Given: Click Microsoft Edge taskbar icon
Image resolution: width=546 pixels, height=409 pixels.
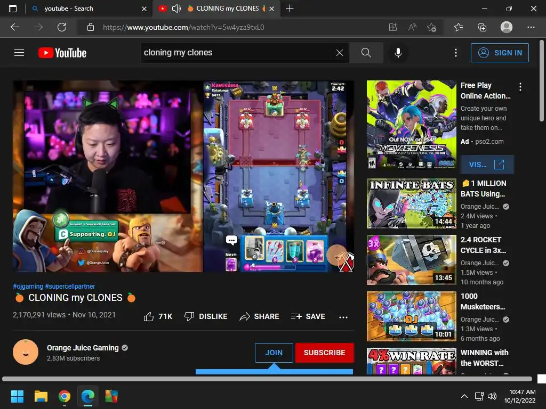Looking at the screenshot, I should pyautogui.click(x=88, y=396).
